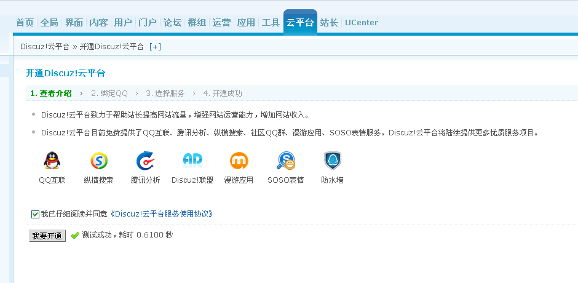Click the Discuz!联盟 AD icon
This screenshot has height=283, width=578.
point(192,160)
